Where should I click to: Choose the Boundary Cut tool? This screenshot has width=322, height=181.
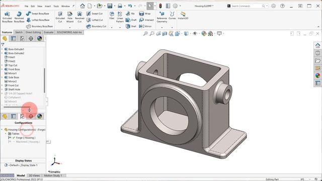96,26
